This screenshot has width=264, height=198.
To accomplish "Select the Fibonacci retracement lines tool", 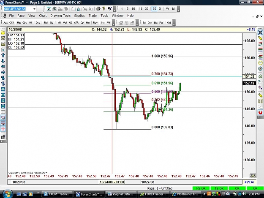I will pos(260,57).
